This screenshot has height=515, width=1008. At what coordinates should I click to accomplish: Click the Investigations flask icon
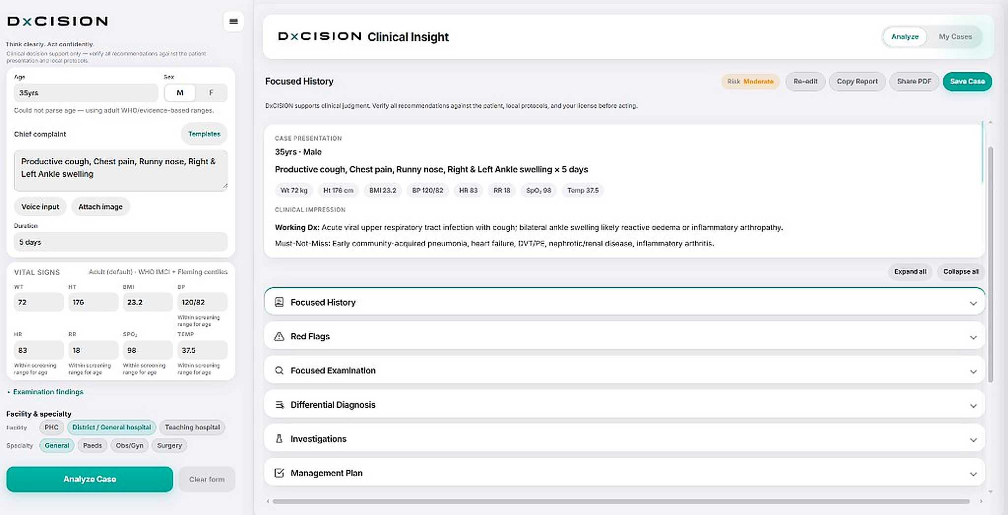click(x=279, y=439)
